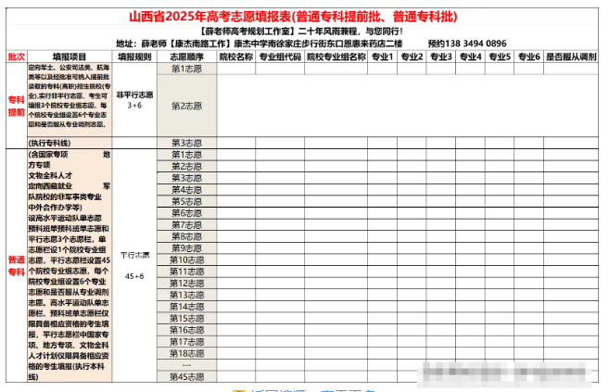This screenshot has height=392, width=609.
Task: Select the 第15志愿 row label
Action: (187, 318)
